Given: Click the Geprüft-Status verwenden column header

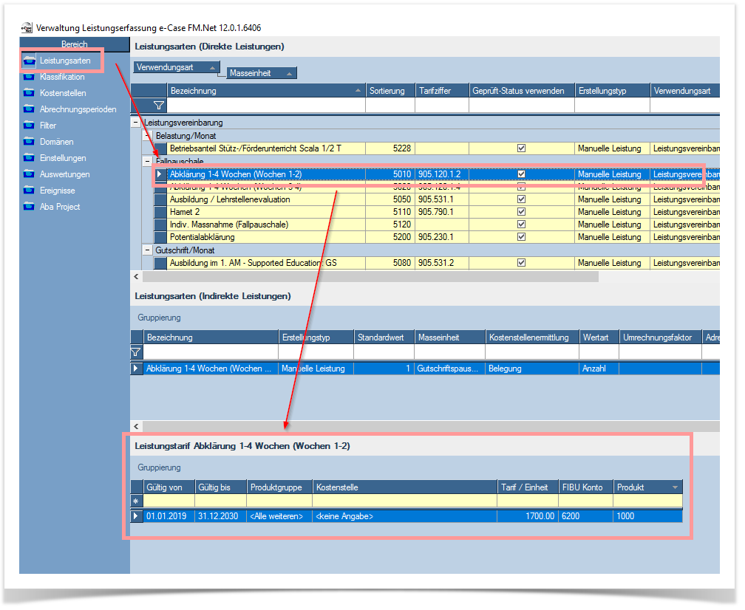Looking at the screenshot, I should click(x=522, y=91).
